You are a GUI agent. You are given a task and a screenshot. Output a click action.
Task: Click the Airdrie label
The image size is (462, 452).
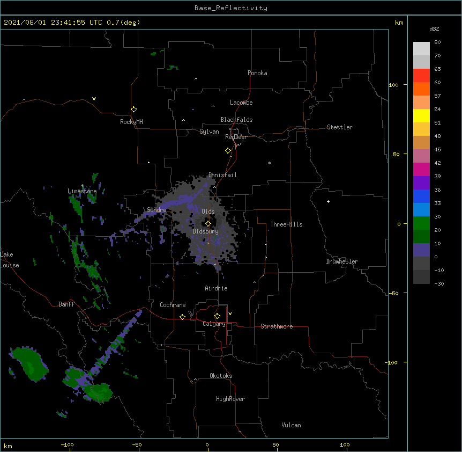[x=217, y=288]
